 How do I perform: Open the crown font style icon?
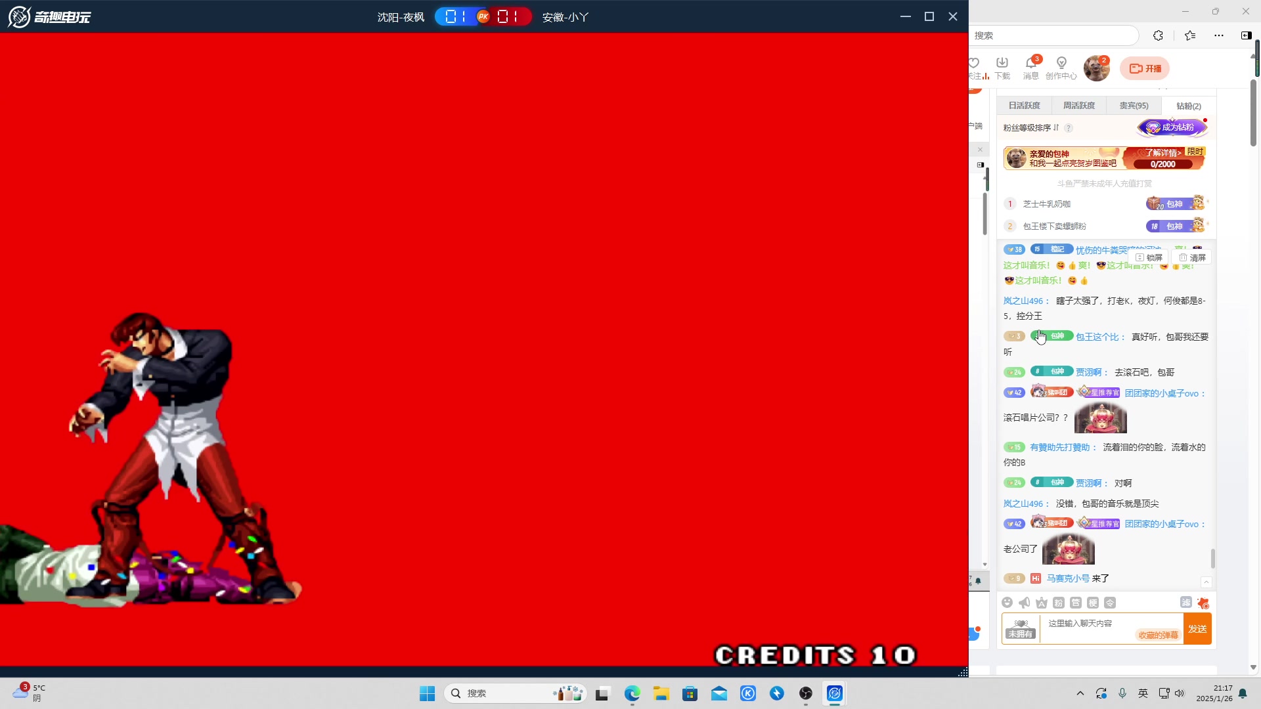tap(1041, 603)
